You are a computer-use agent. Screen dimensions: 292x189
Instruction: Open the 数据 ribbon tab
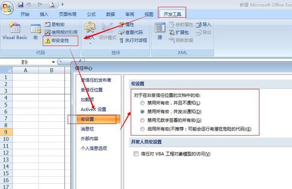tap(110, 14)
